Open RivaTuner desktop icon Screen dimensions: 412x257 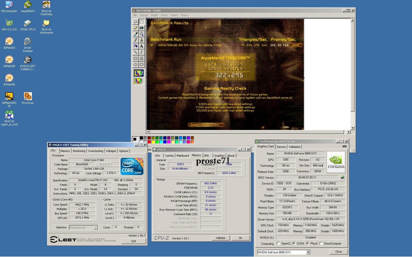(28, 98)
